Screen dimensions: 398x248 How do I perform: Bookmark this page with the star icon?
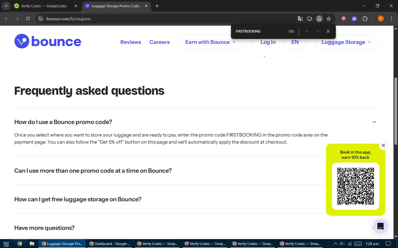pyautogui.click(x=329, y=19)
